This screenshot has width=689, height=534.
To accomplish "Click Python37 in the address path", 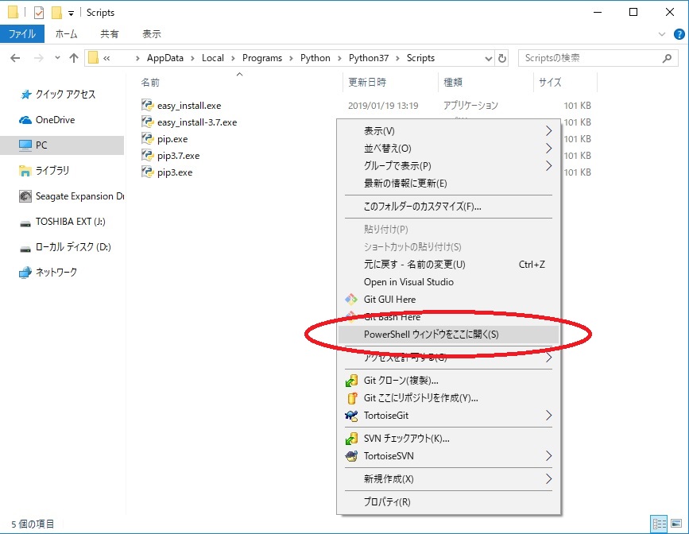I will tap(368, 58).
